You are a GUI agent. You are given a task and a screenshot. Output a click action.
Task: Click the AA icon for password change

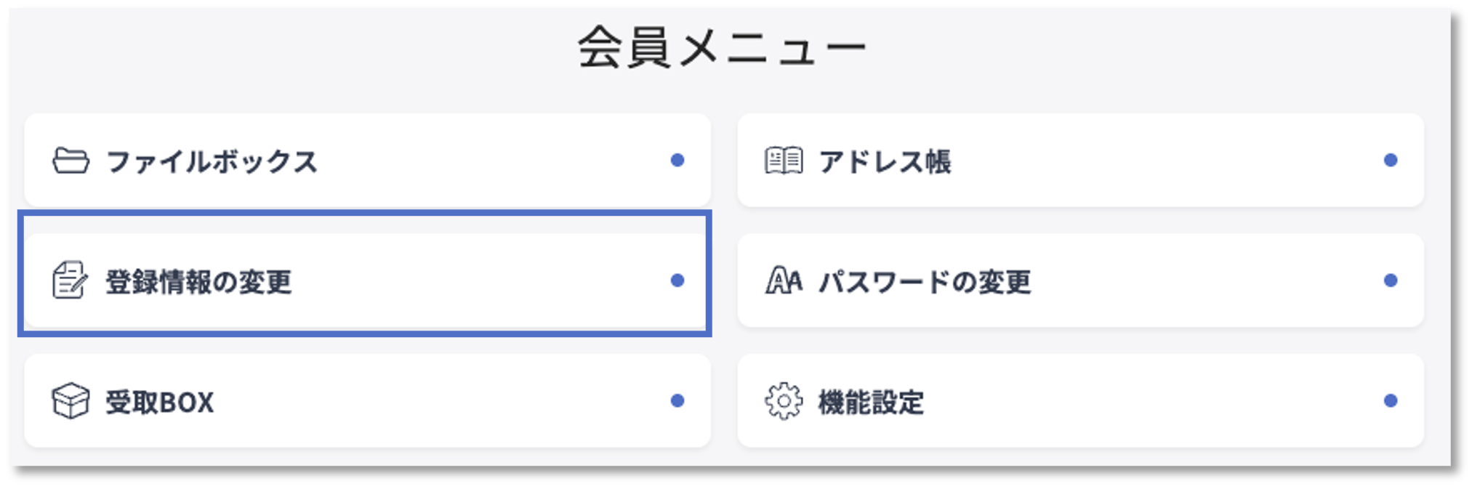(x=784, y=280)
